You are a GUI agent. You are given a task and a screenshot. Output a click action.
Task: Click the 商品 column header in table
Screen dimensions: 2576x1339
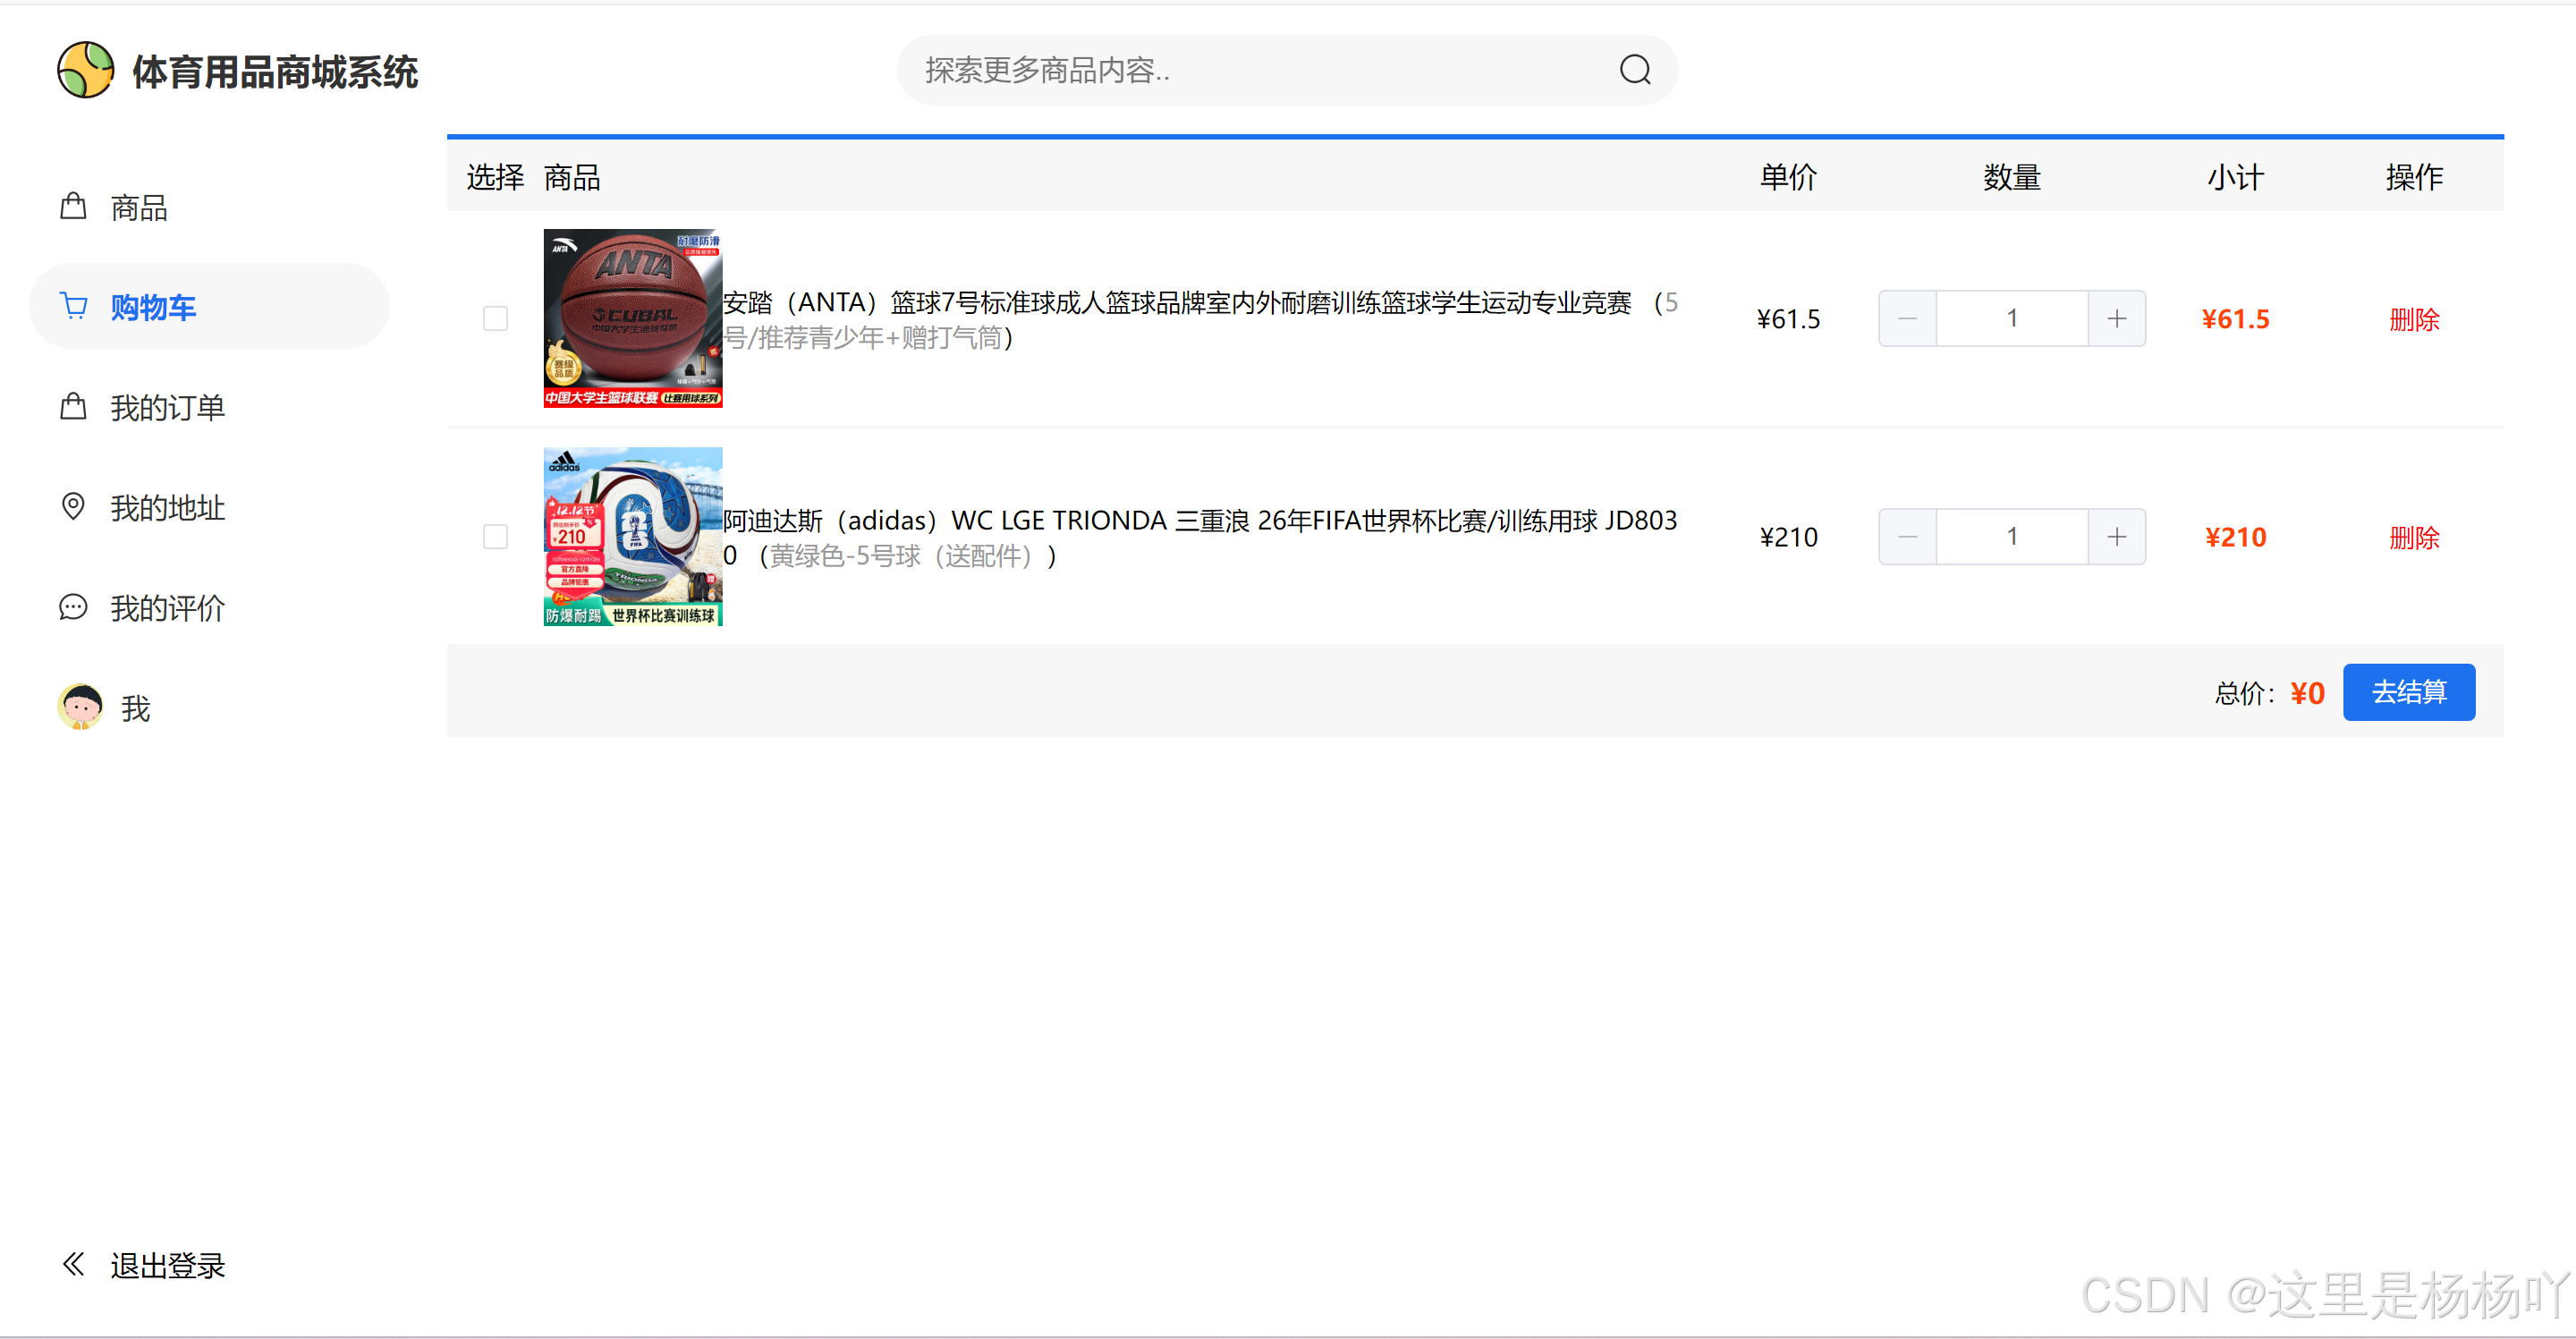click(572, 177)
